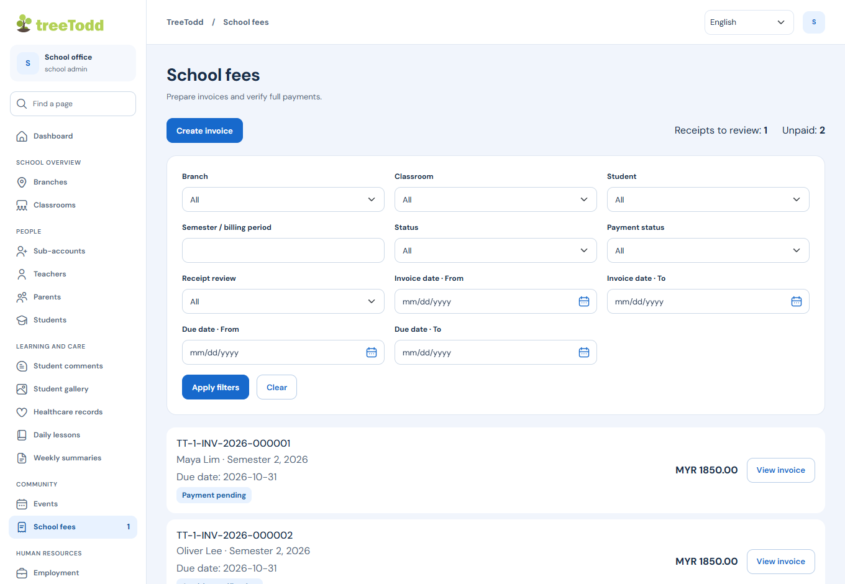Image resolution: width=845 pixels, height=584 pixels.
Task: Click the School office account card
Action: pyautogui.click(x=73, y=63)
